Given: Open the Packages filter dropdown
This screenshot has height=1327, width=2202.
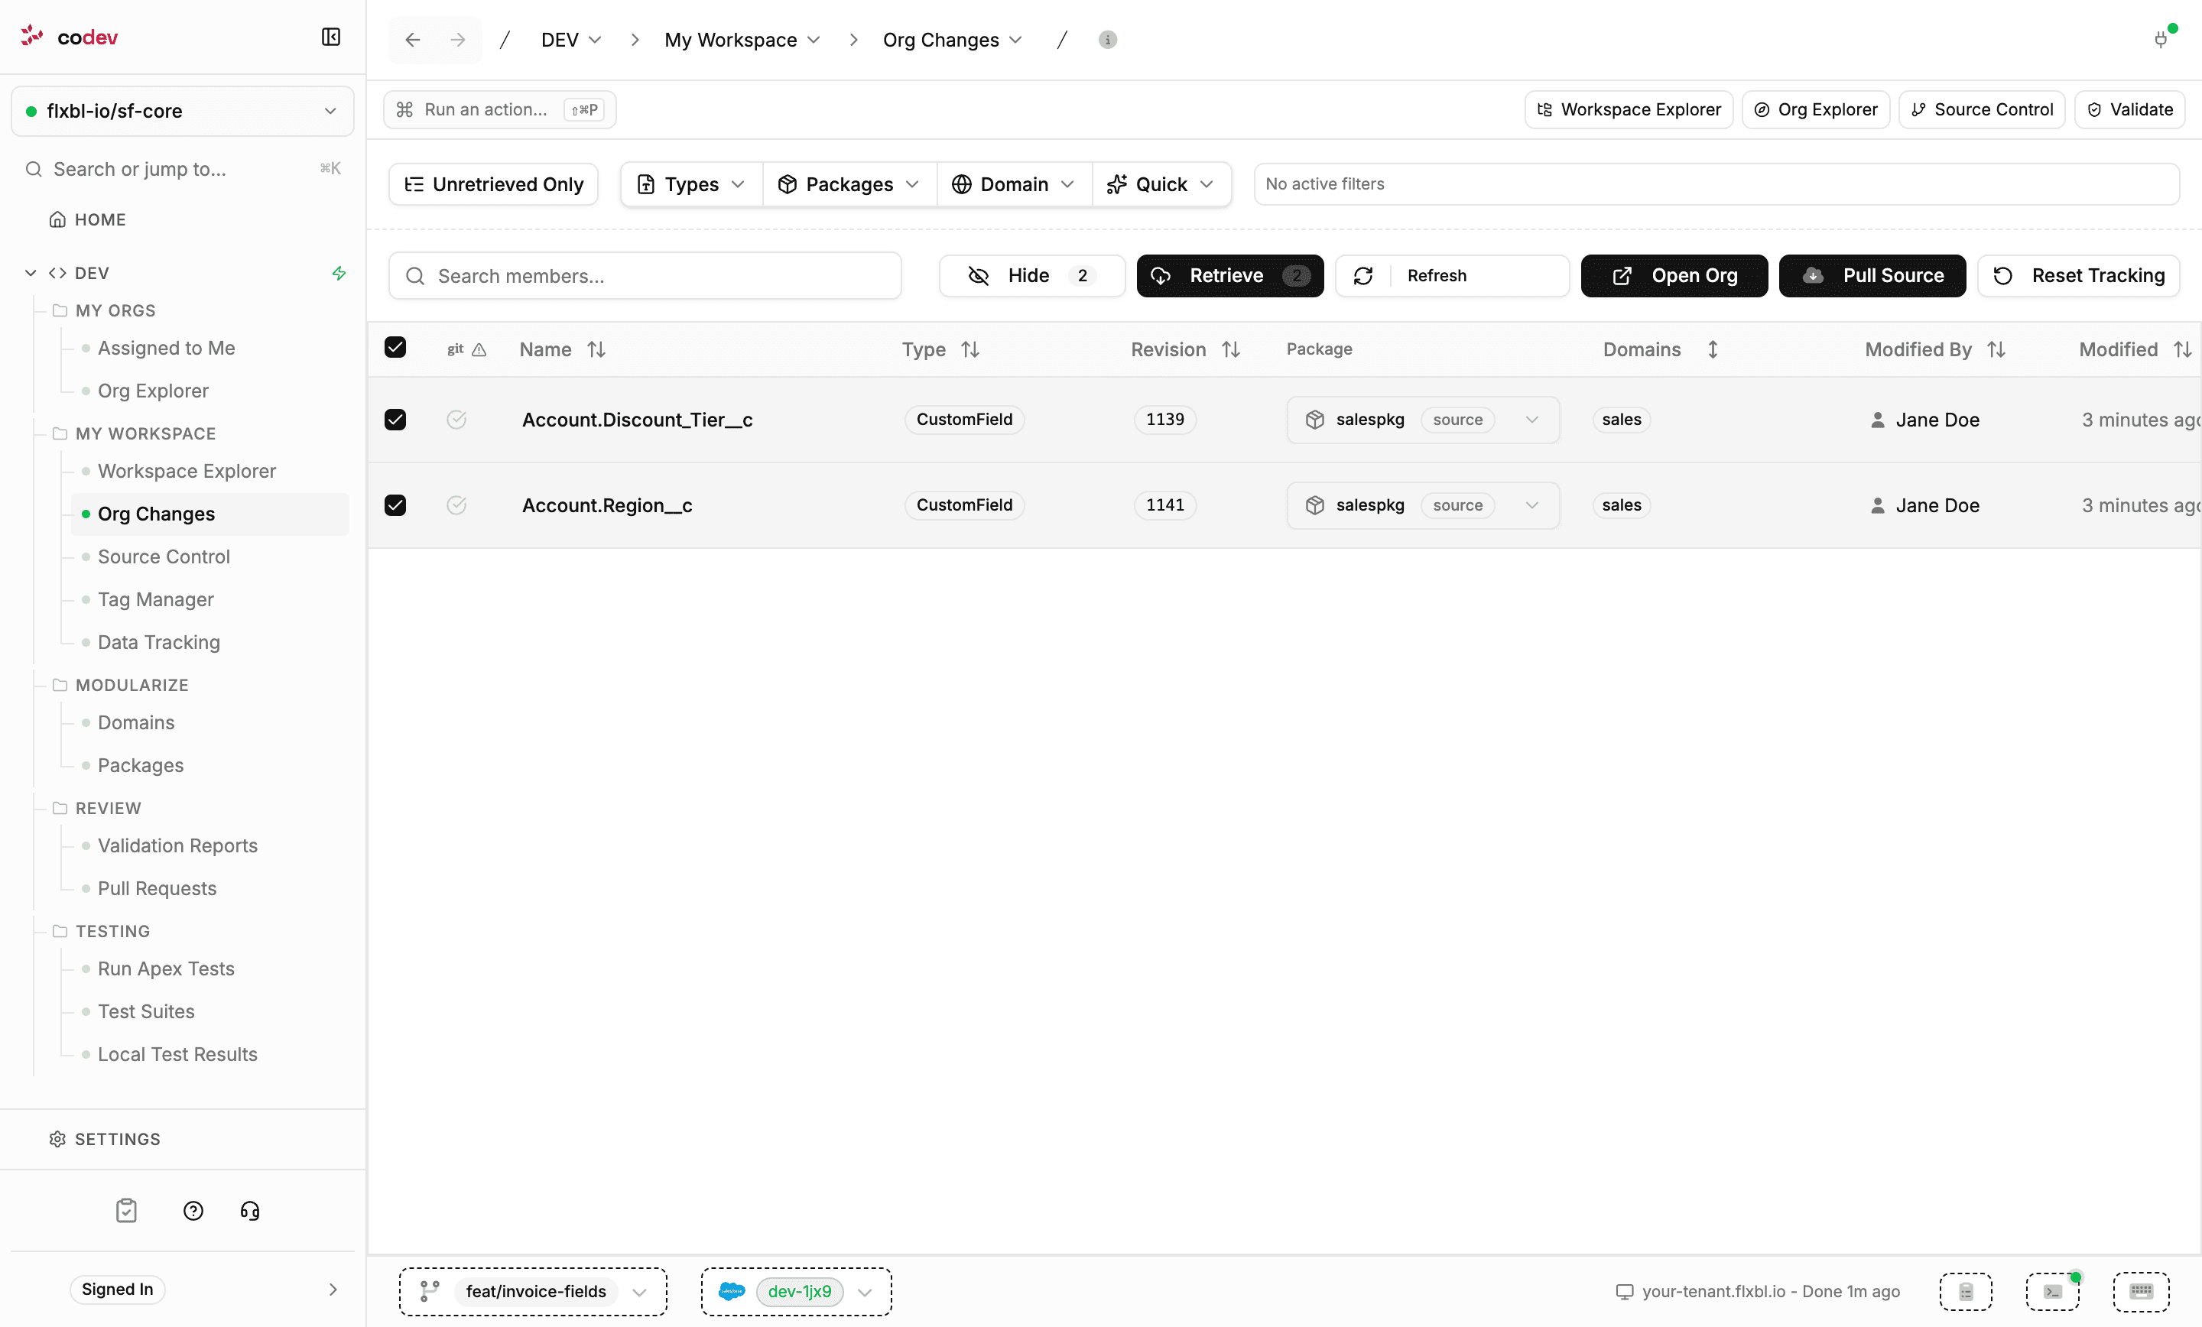Looking at the screenshot, I should tap(849, 184).
